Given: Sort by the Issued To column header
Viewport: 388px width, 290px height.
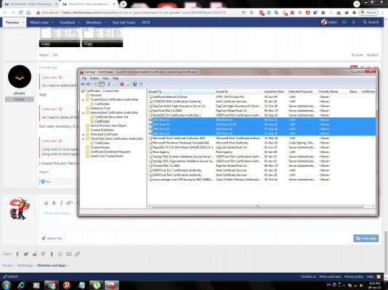Looking at the screenshot, I should tap(181, 91).
